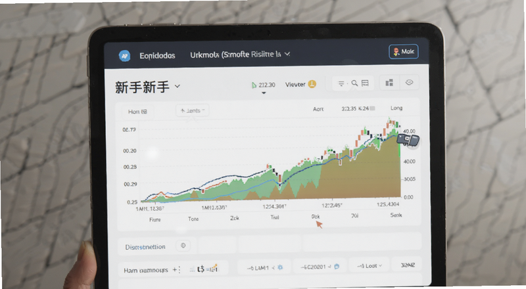This screenshot has width=526, height=289.
Task: Open the Loot dropdown
Action: tap(370, 266)
